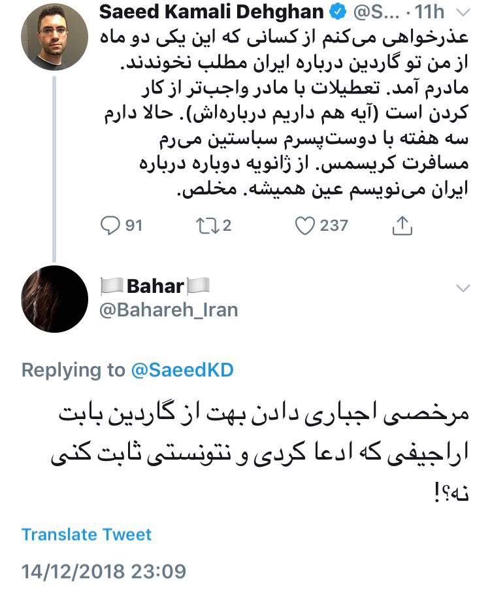
Task: Like the tweet with the heart icon
Action: pyautogui.click(x=304, y=226)
